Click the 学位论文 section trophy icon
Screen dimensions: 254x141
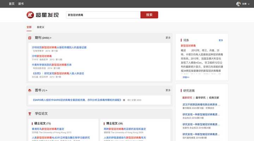point(30,114)
